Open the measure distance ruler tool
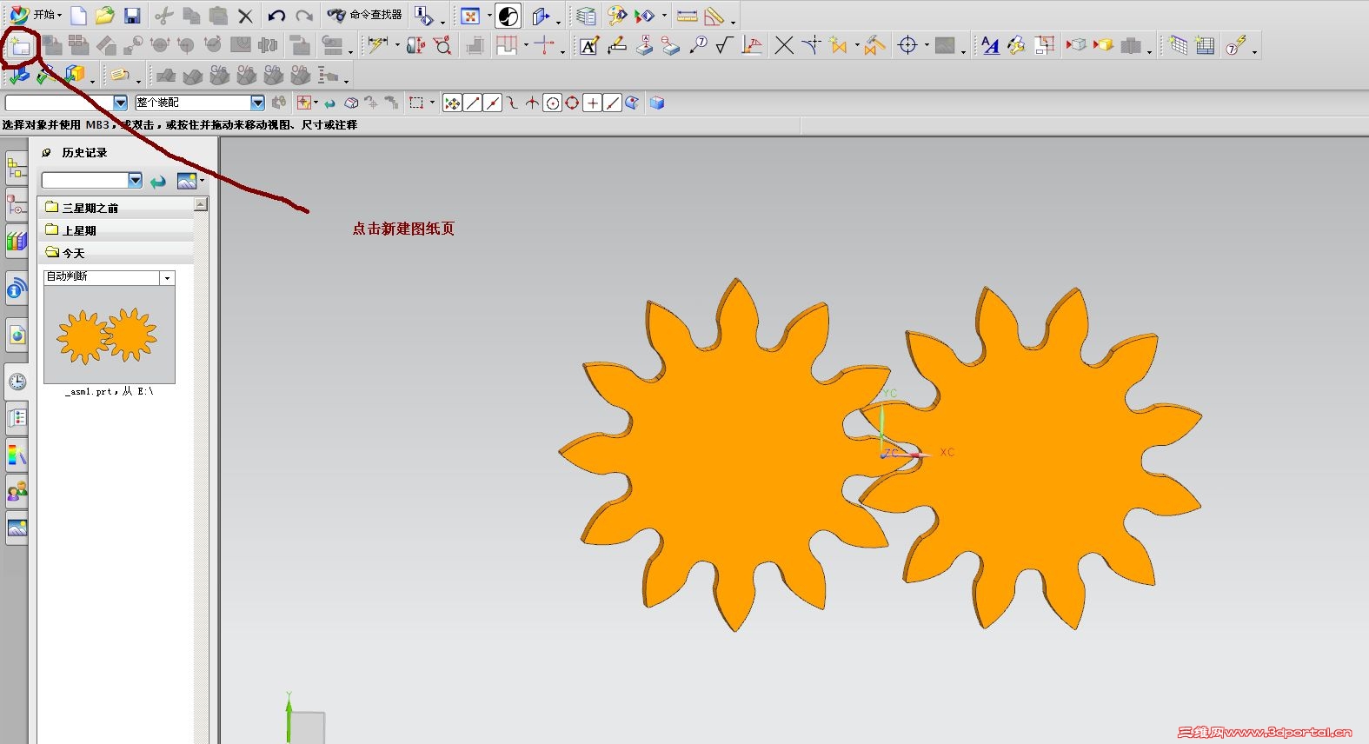 (x=688, y=16)
